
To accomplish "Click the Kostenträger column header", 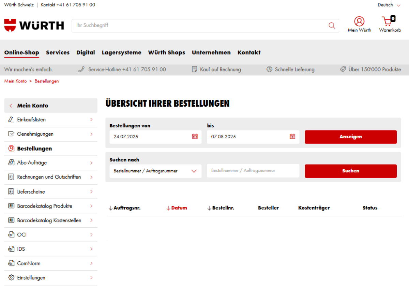I will click(x=314, y=208).
